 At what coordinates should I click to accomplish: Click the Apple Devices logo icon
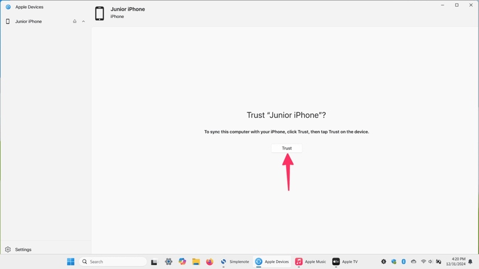coord(8,7)
